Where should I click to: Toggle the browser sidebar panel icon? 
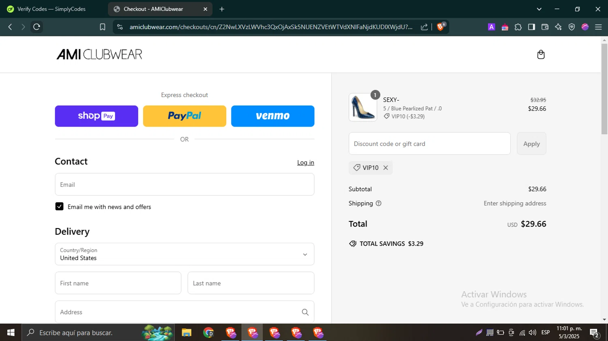531,27
